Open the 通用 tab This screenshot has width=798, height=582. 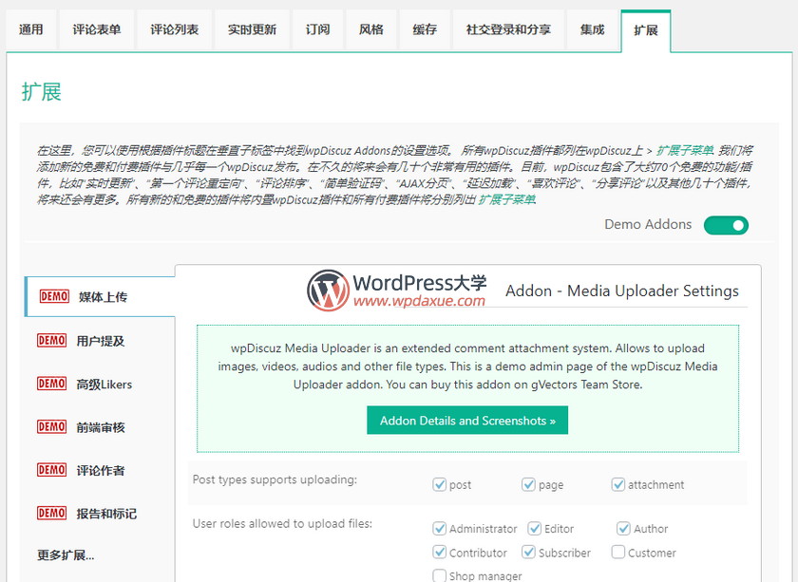(31, 29)
